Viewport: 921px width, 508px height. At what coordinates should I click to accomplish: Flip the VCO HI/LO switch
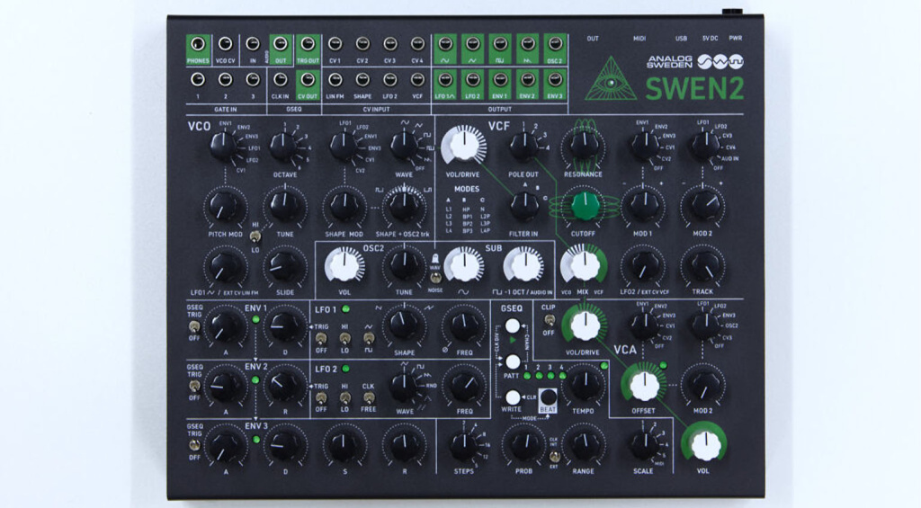coord(255,236)
